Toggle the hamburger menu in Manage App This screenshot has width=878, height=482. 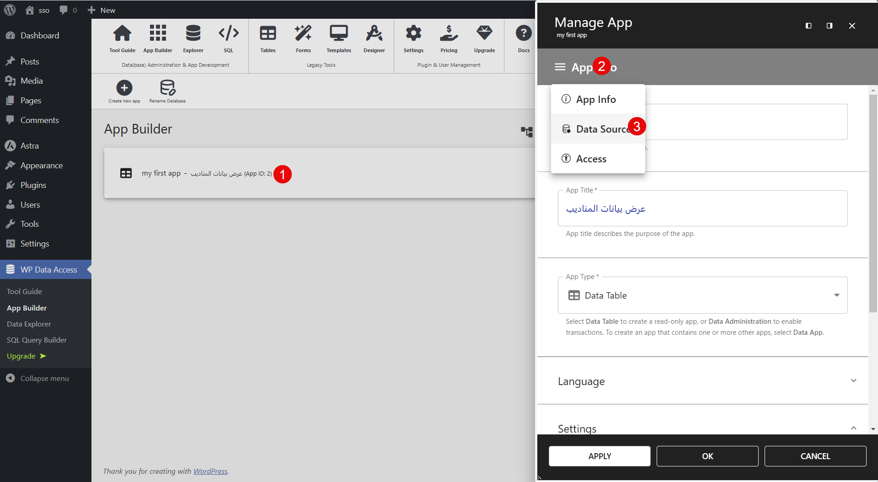pos(560,67)
